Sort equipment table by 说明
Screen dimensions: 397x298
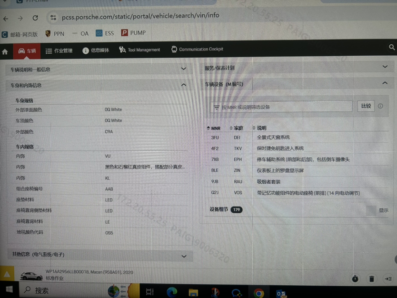tap(259, 128)
